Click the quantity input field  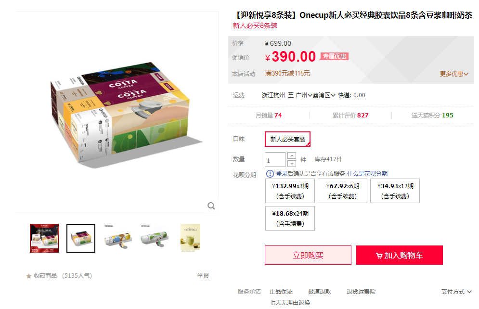click(x=275, y=160)
